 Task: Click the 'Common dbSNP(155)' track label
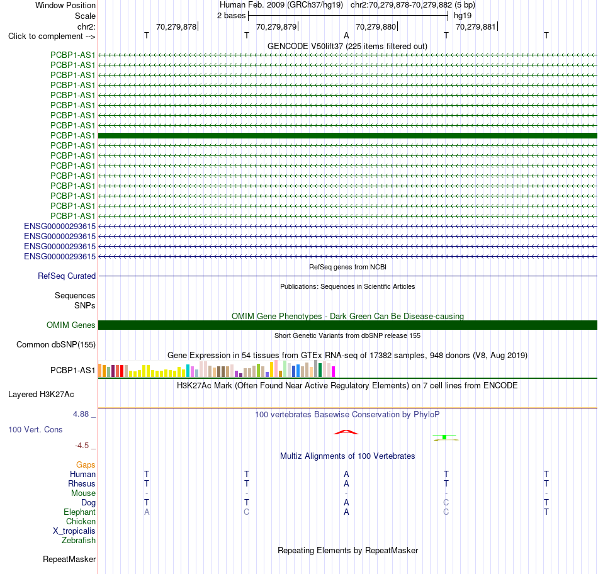pos(56,344)
